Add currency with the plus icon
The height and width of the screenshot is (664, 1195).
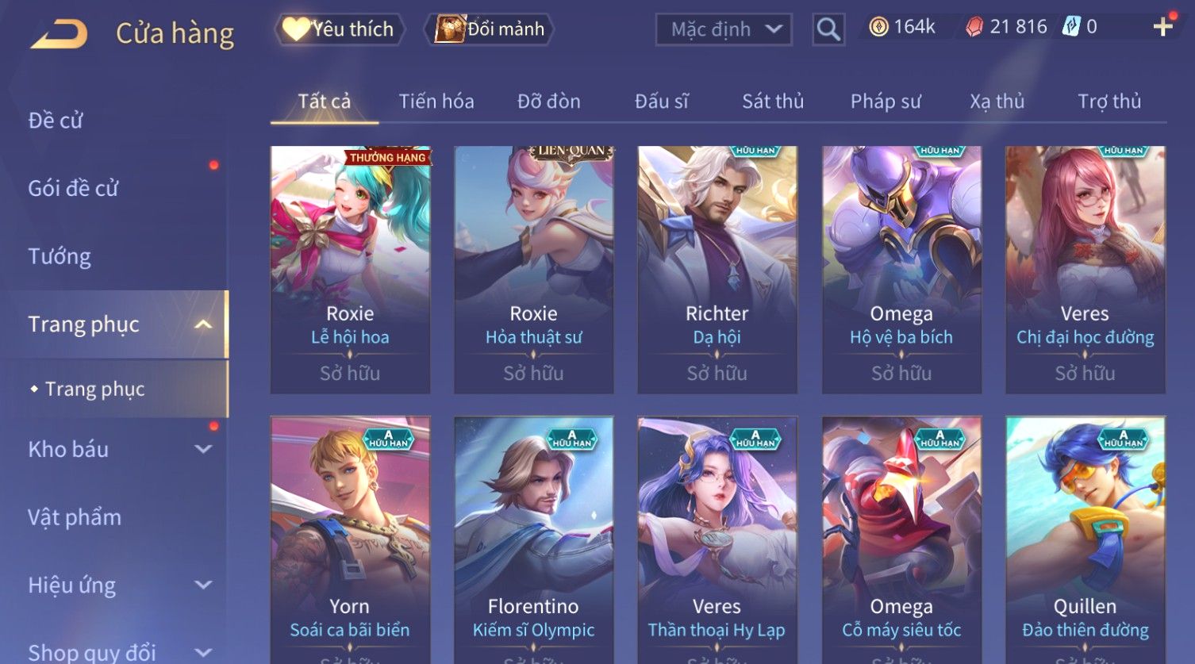[1163, 27]
